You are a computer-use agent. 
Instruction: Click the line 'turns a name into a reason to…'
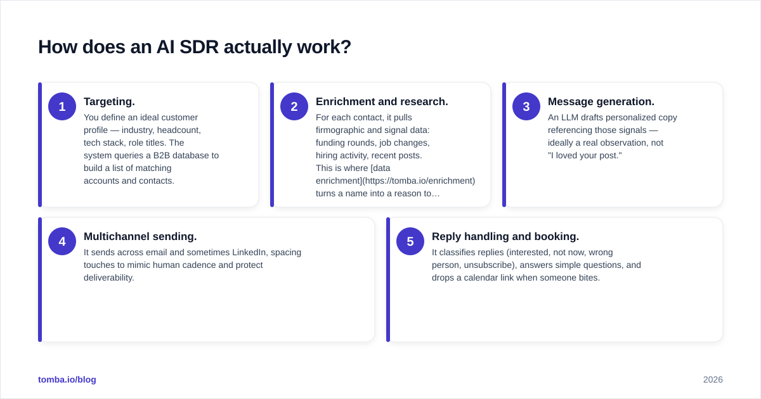point(378,193)
